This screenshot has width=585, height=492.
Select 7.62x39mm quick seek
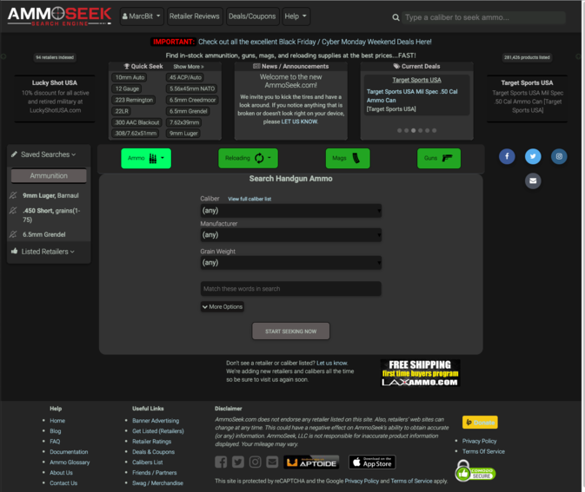pos(184,122)
